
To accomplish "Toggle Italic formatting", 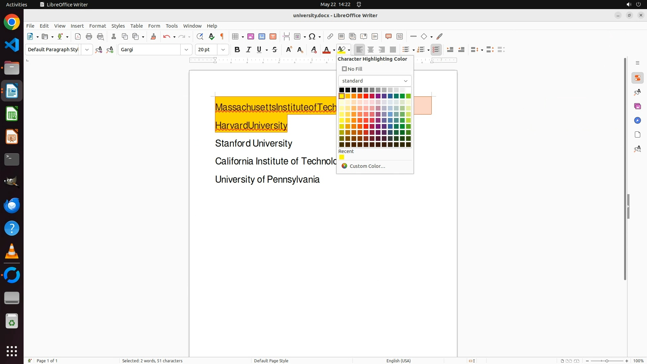I will [x=249, y=50].
